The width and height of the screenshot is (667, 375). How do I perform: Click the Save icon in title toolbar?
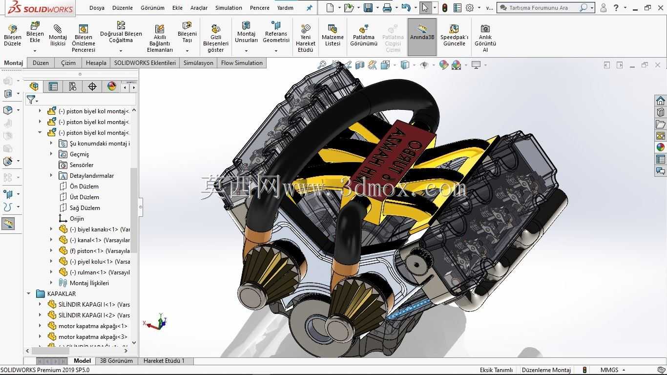point(368,8)
